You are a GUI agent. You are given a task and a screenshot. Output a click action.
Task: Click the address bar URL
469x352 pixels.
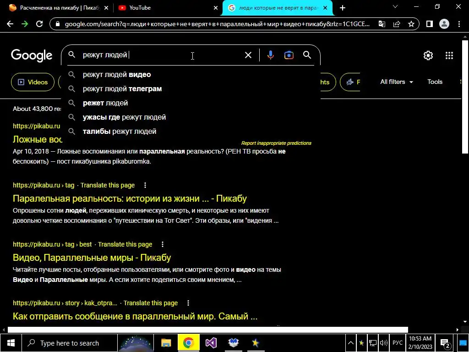(217, 24)
